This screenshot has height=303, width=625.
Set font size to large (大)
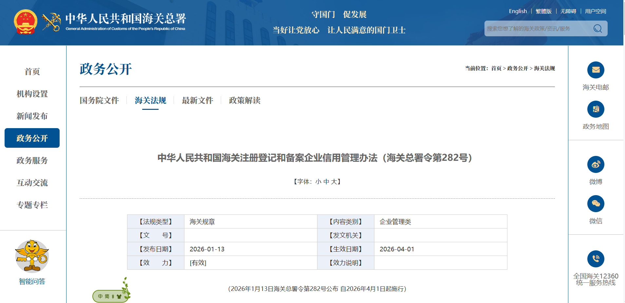pos(333,182)
